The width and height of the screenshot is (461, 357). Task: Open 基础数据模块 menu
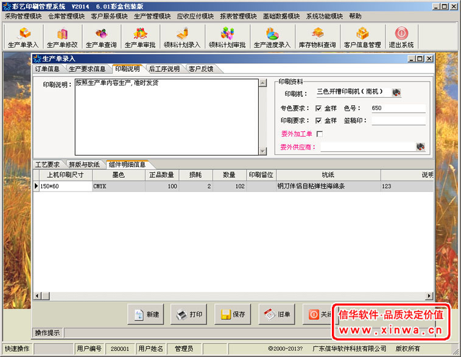coord(281,16)
